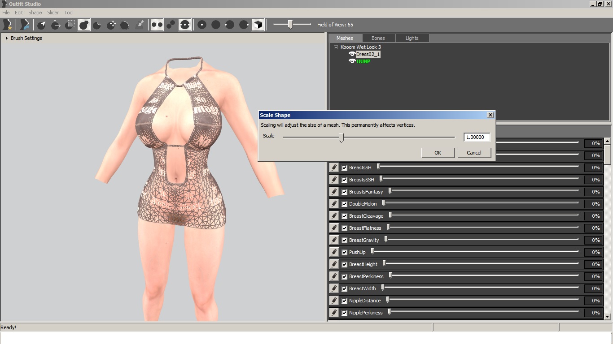Click the 3D cube view mode icon
This screenshot has height=344, width=613.
(258, 25)
